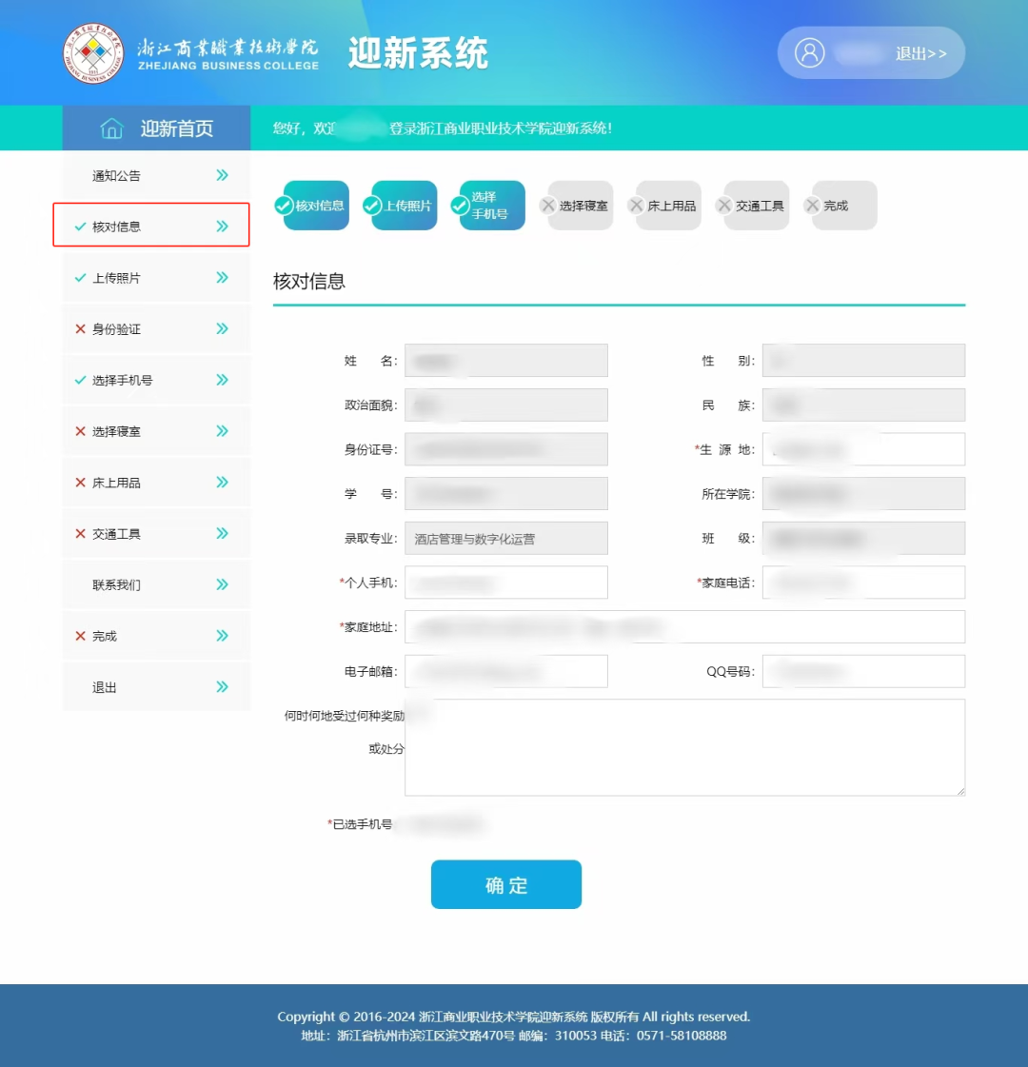Click the home icon beside 迎新首页
This screenshot has width=1028, height=1067.
click(111, 128)
